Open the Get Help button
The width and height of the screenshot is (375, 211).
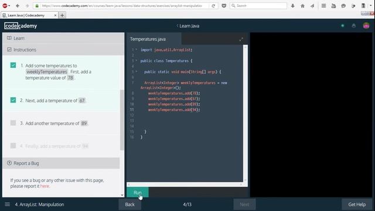357,205
